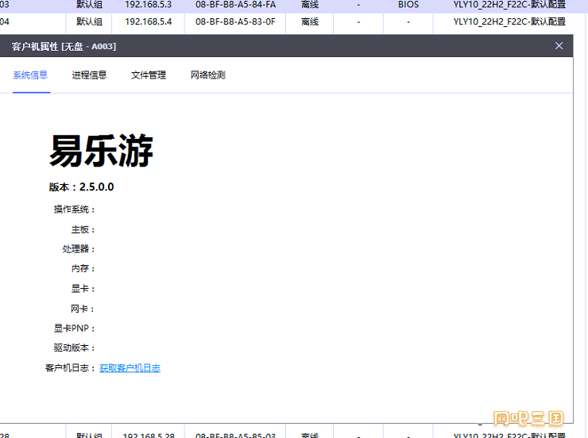Switch to the 系统信息 tab
The image size is (588, 438).
30,75
